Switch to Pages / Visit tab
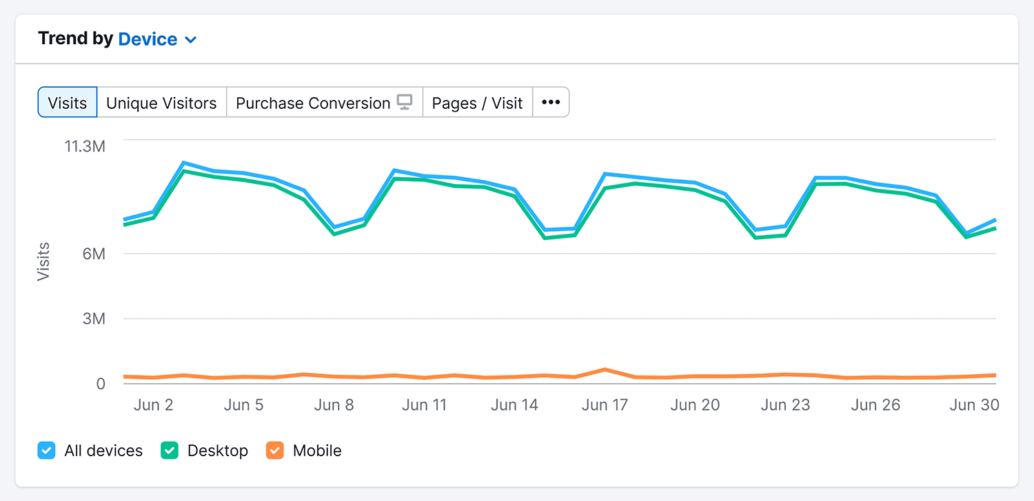Viewport: 1034px width, 501px height. [477, 103]
